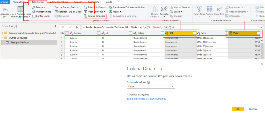Click the Hora button in the ribbon
265x117 pixels.
(260, 12)
